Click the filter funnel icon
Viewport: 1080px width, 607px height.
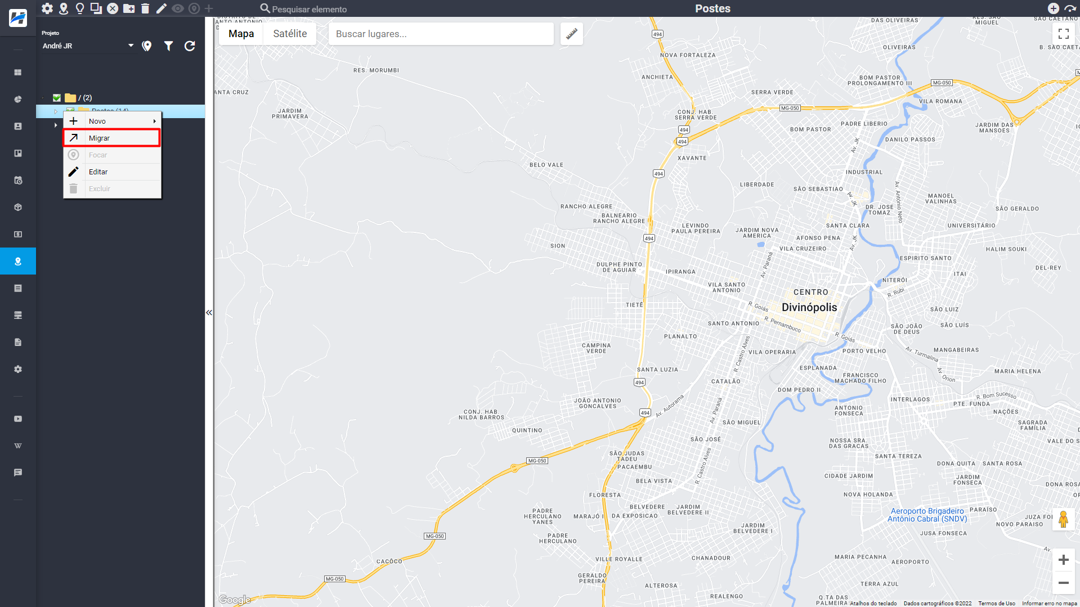[x=168, y=46]
